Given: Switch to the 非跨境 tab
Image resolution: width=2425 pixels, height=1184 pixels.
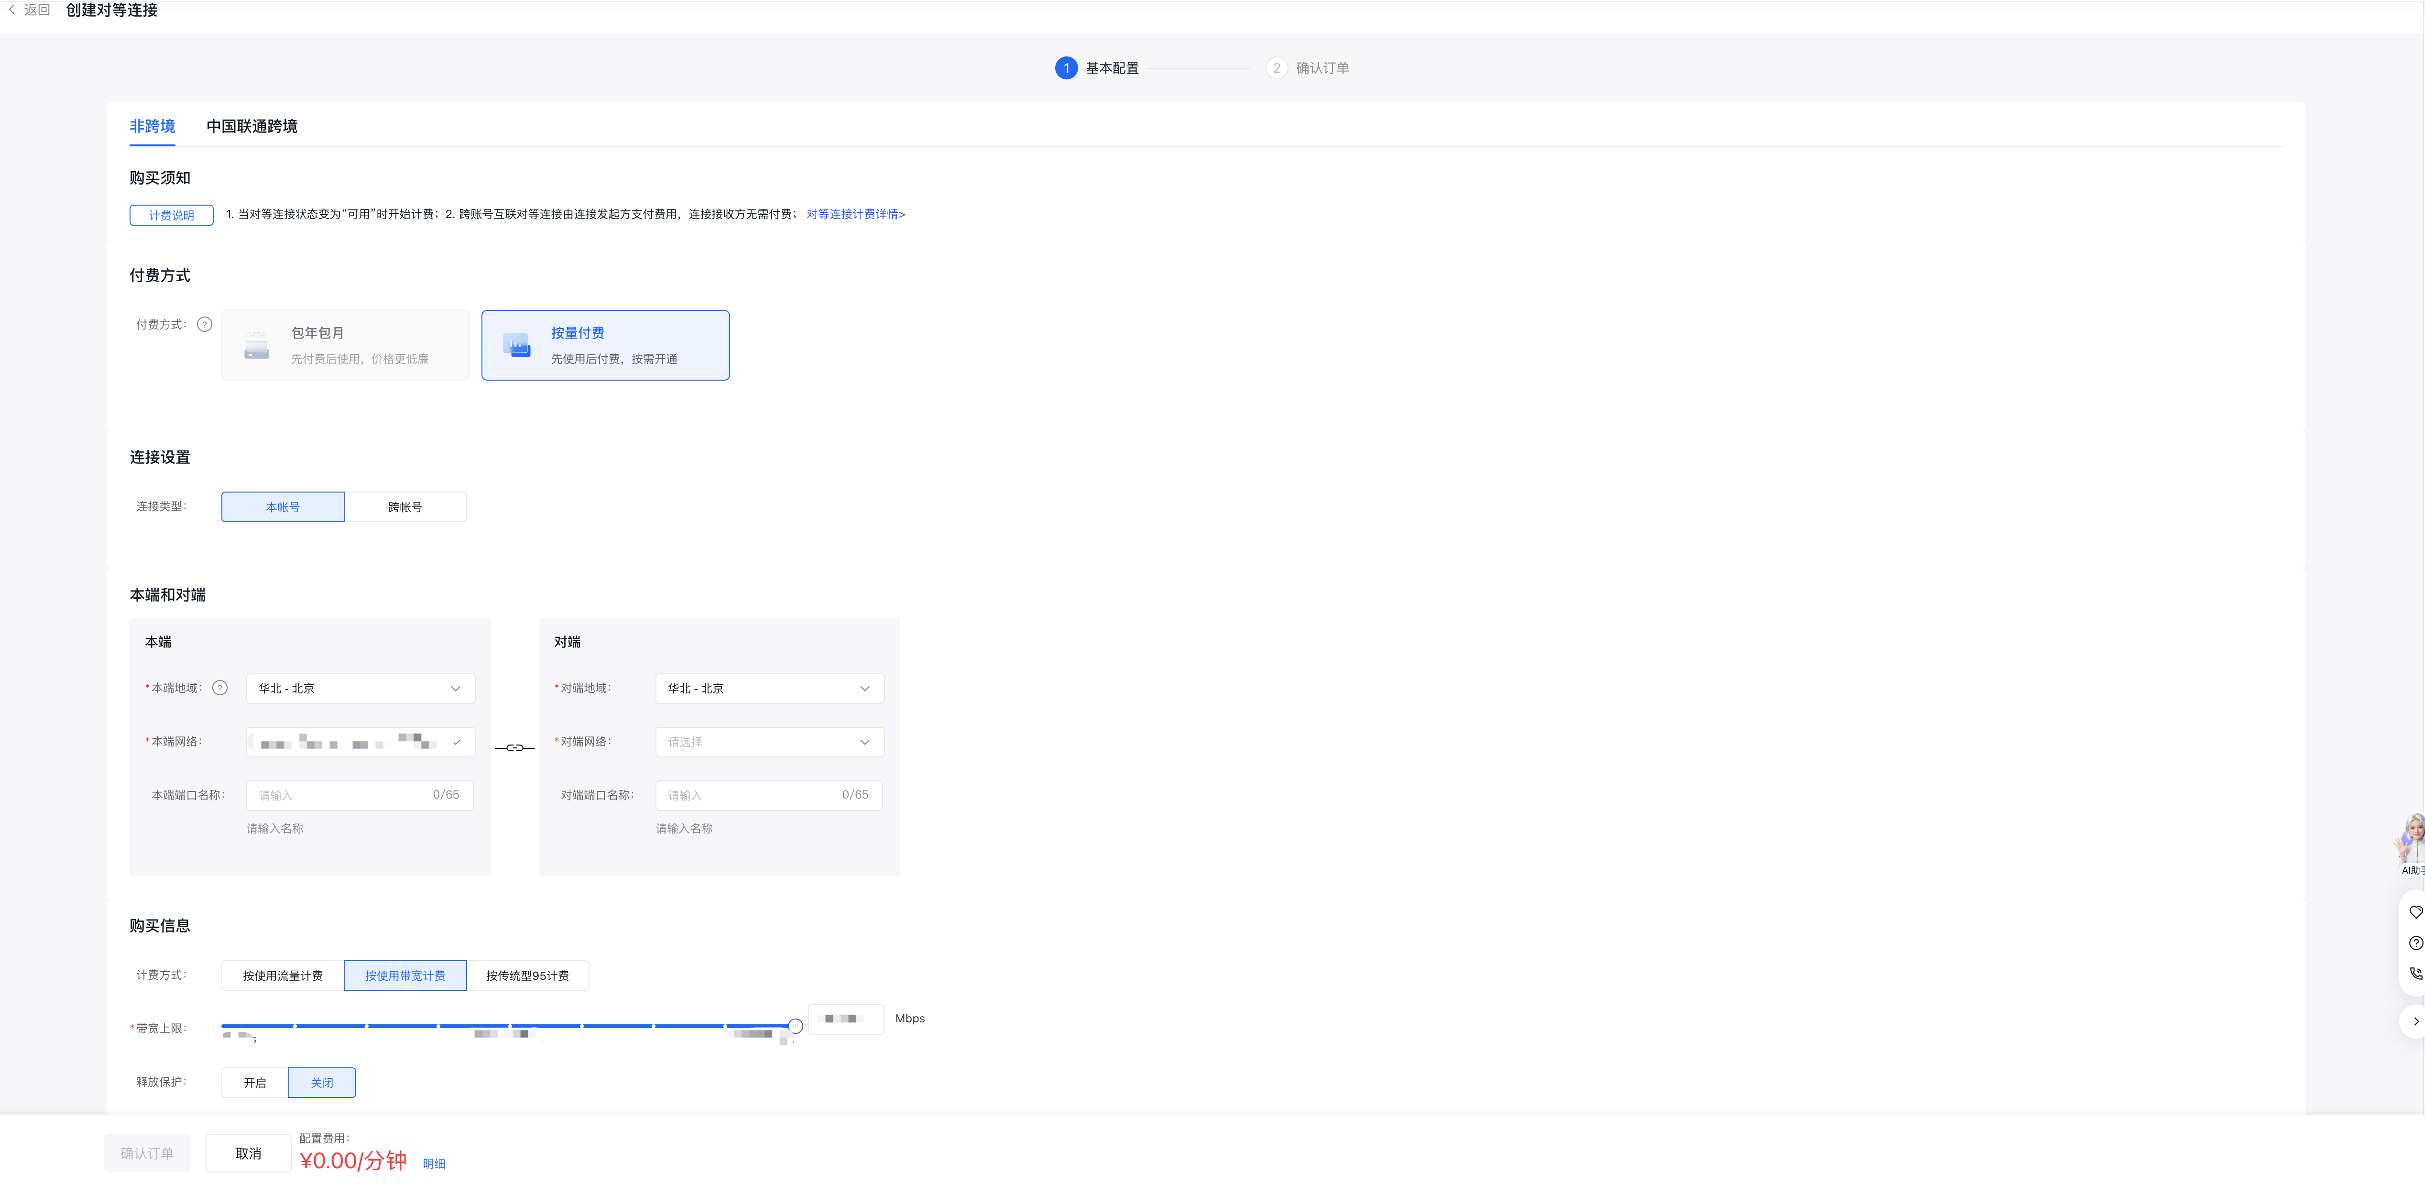Looking at the screenshot, I should click(153, 126).
